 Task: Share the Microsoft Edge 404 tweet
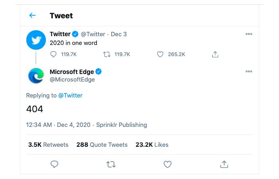(x=224, y=164)
